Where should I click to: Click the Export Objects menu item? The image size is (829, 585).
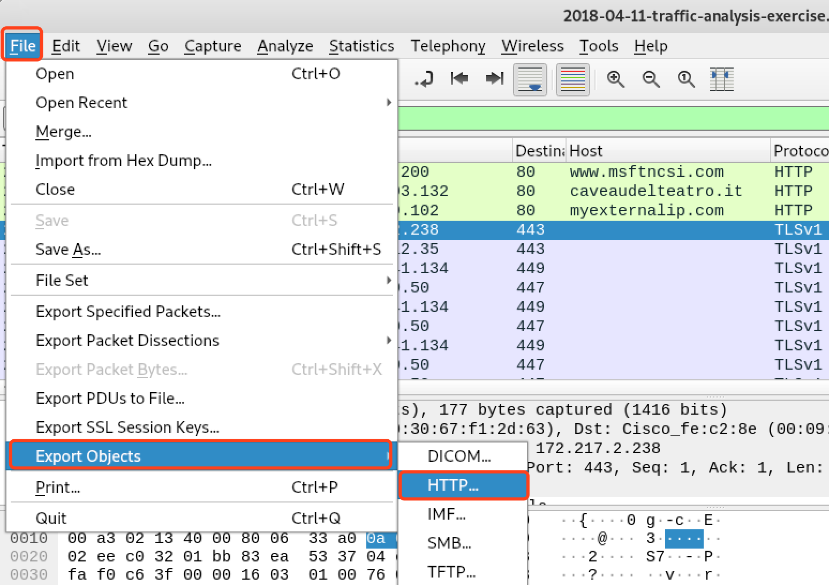pyautogui.click(x=202, y=456)
